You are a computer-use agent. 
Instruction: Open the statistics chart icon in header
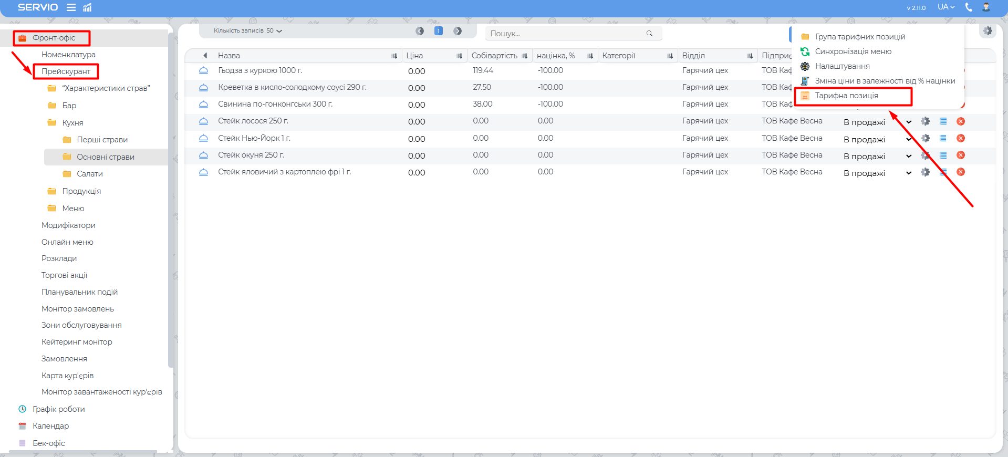(87, 7)
